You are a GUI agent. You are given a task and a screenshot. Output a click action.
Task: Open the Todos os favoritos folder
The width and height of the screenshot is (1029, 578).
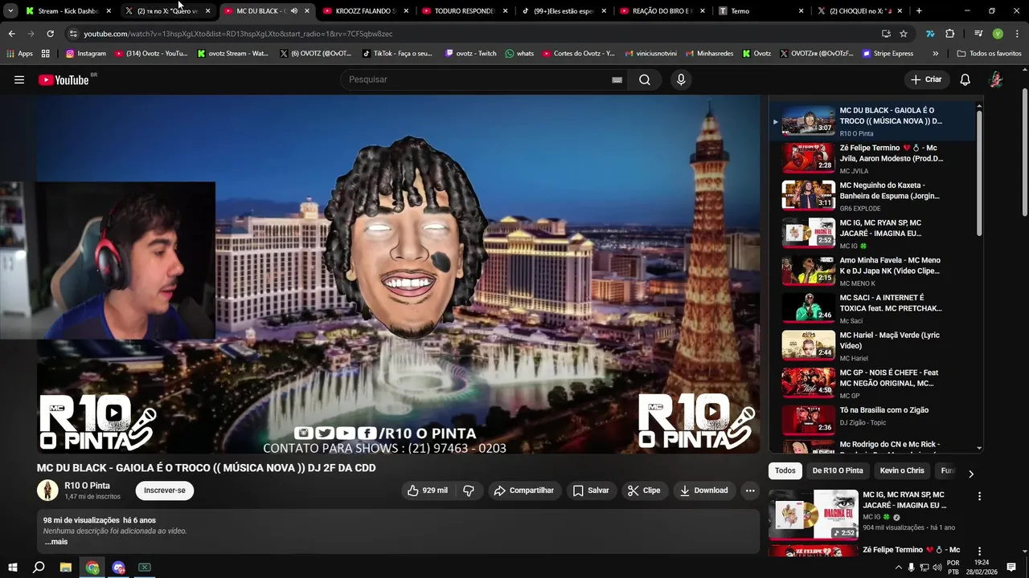[989, 54]
